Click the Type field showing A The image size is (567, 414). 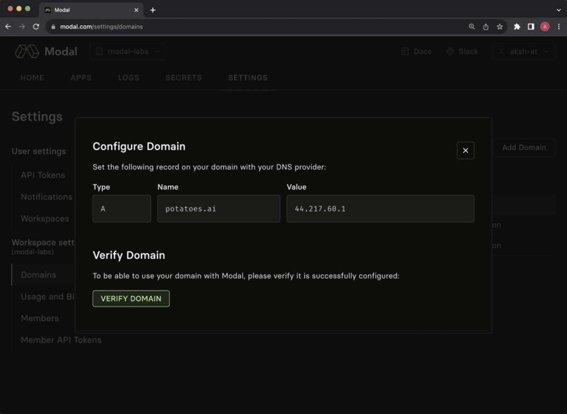(x=122, y=208)
